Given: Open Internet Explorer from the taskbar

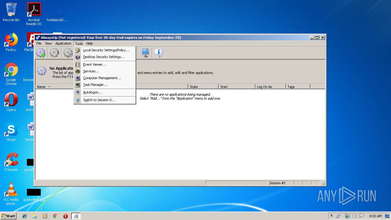Looking at the screenshot, I should 24,216.
